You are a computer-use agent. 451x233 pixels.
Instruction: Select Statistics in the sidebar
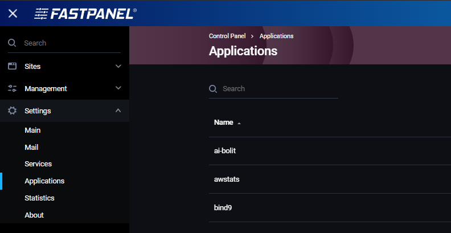(39, 198)
